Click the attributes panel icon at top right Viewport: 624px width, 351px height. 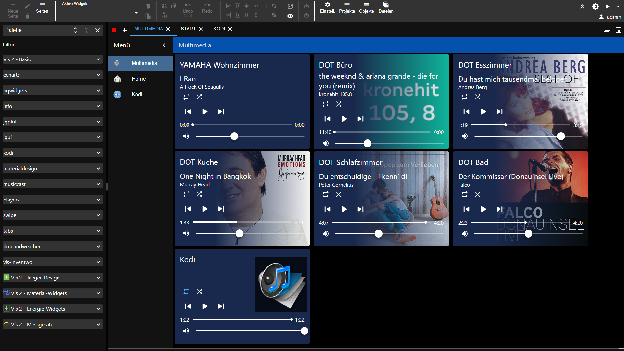618,30
